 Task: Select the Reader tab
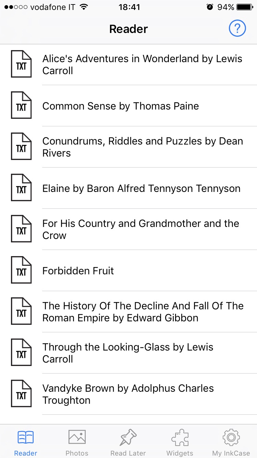(26, 443)
